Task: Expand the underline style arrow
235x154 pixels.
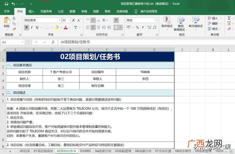Action: pyautogui.click(x=41, y=27)
